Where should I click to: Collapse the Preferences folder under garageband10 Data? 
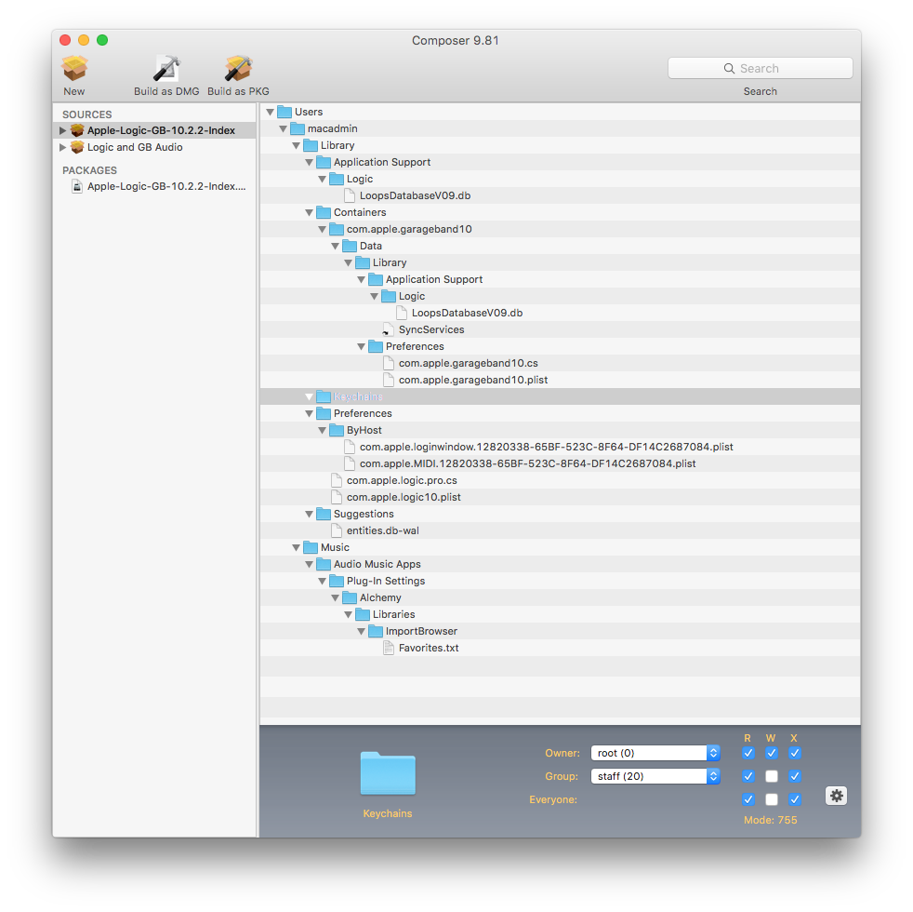[x=361, y=347]
